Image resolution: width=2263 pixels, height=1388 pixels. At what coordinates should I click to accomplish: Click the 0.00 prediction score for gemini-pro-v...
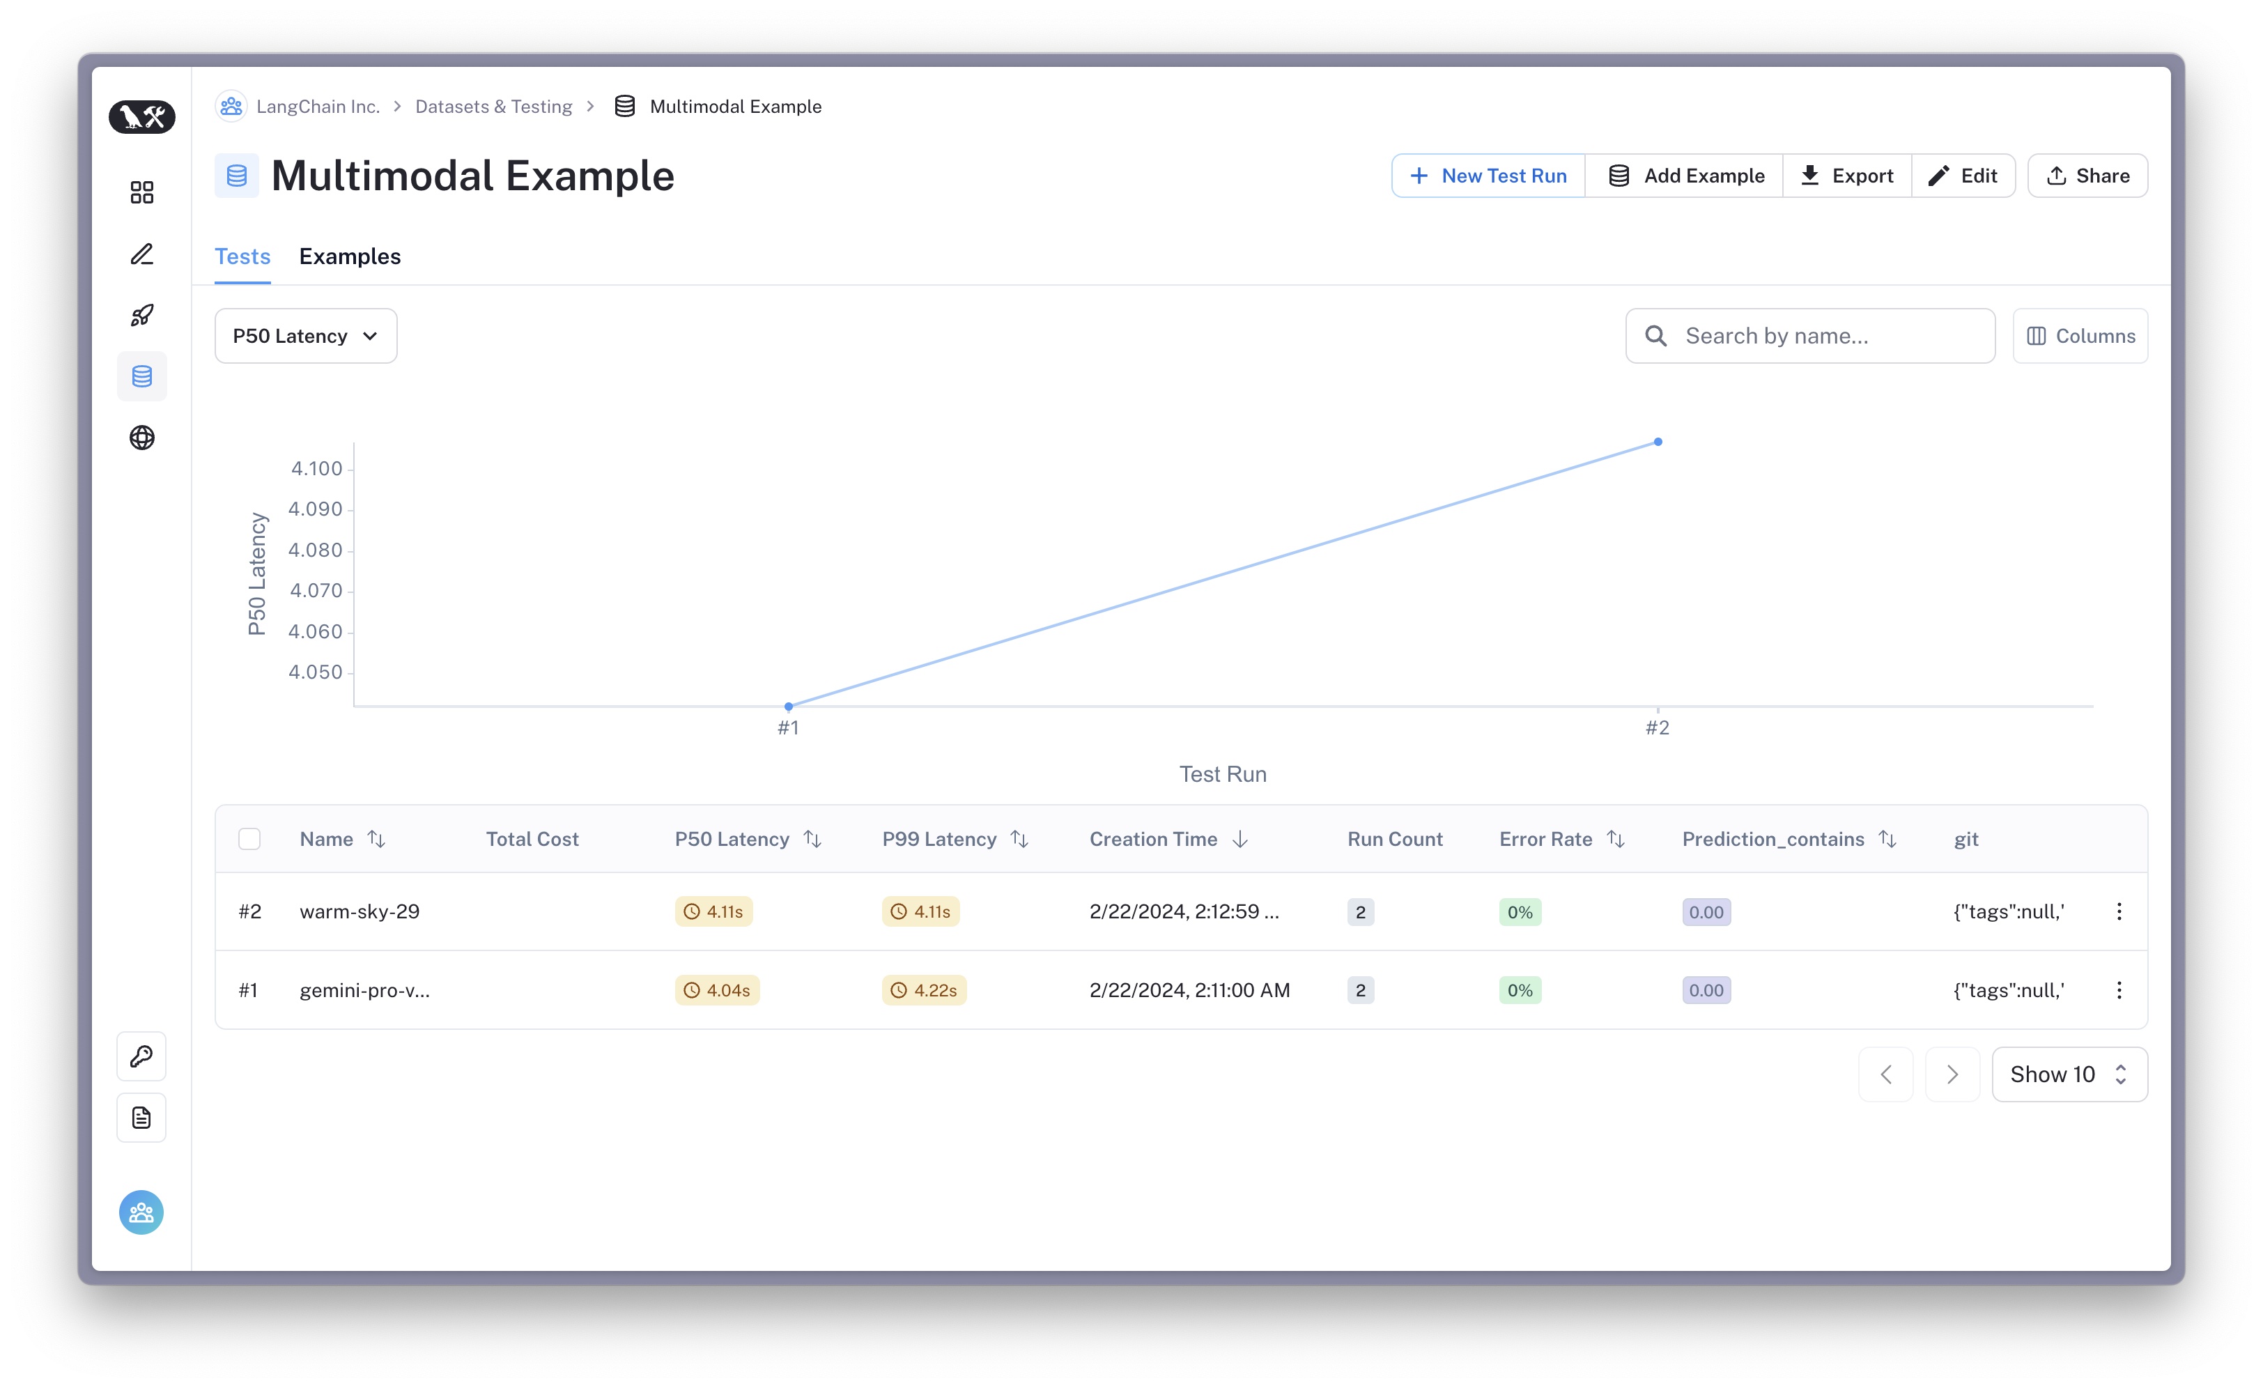click(x=1706, y=990)
